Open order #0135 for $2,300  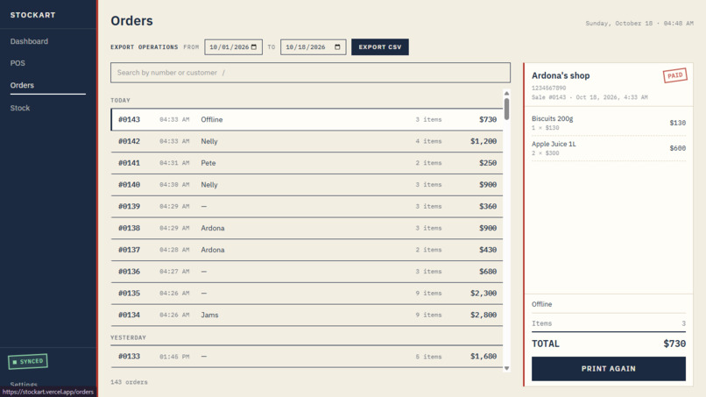(307, 294)
